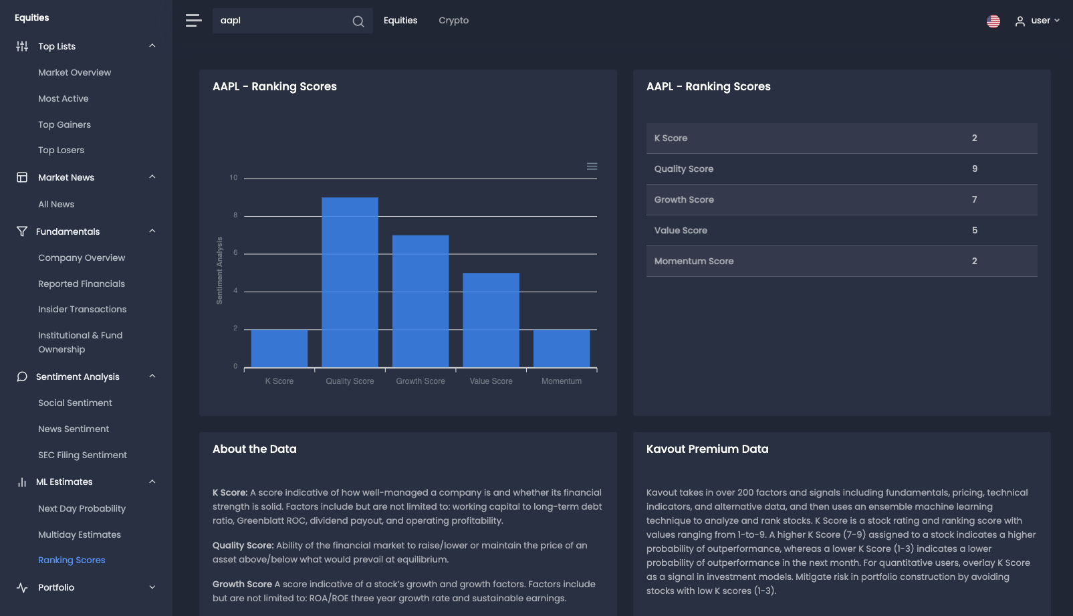The image size is (1073, 616).
Task: Click the Sentiment Analysis chat bubble icon
Action: (x=22, y=377)
